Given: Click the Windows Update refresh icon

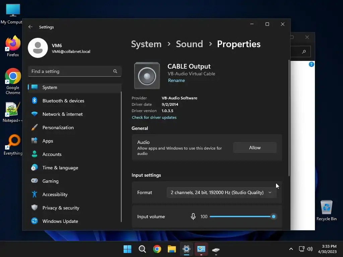Looking at the screenshot, I should 35,221.
